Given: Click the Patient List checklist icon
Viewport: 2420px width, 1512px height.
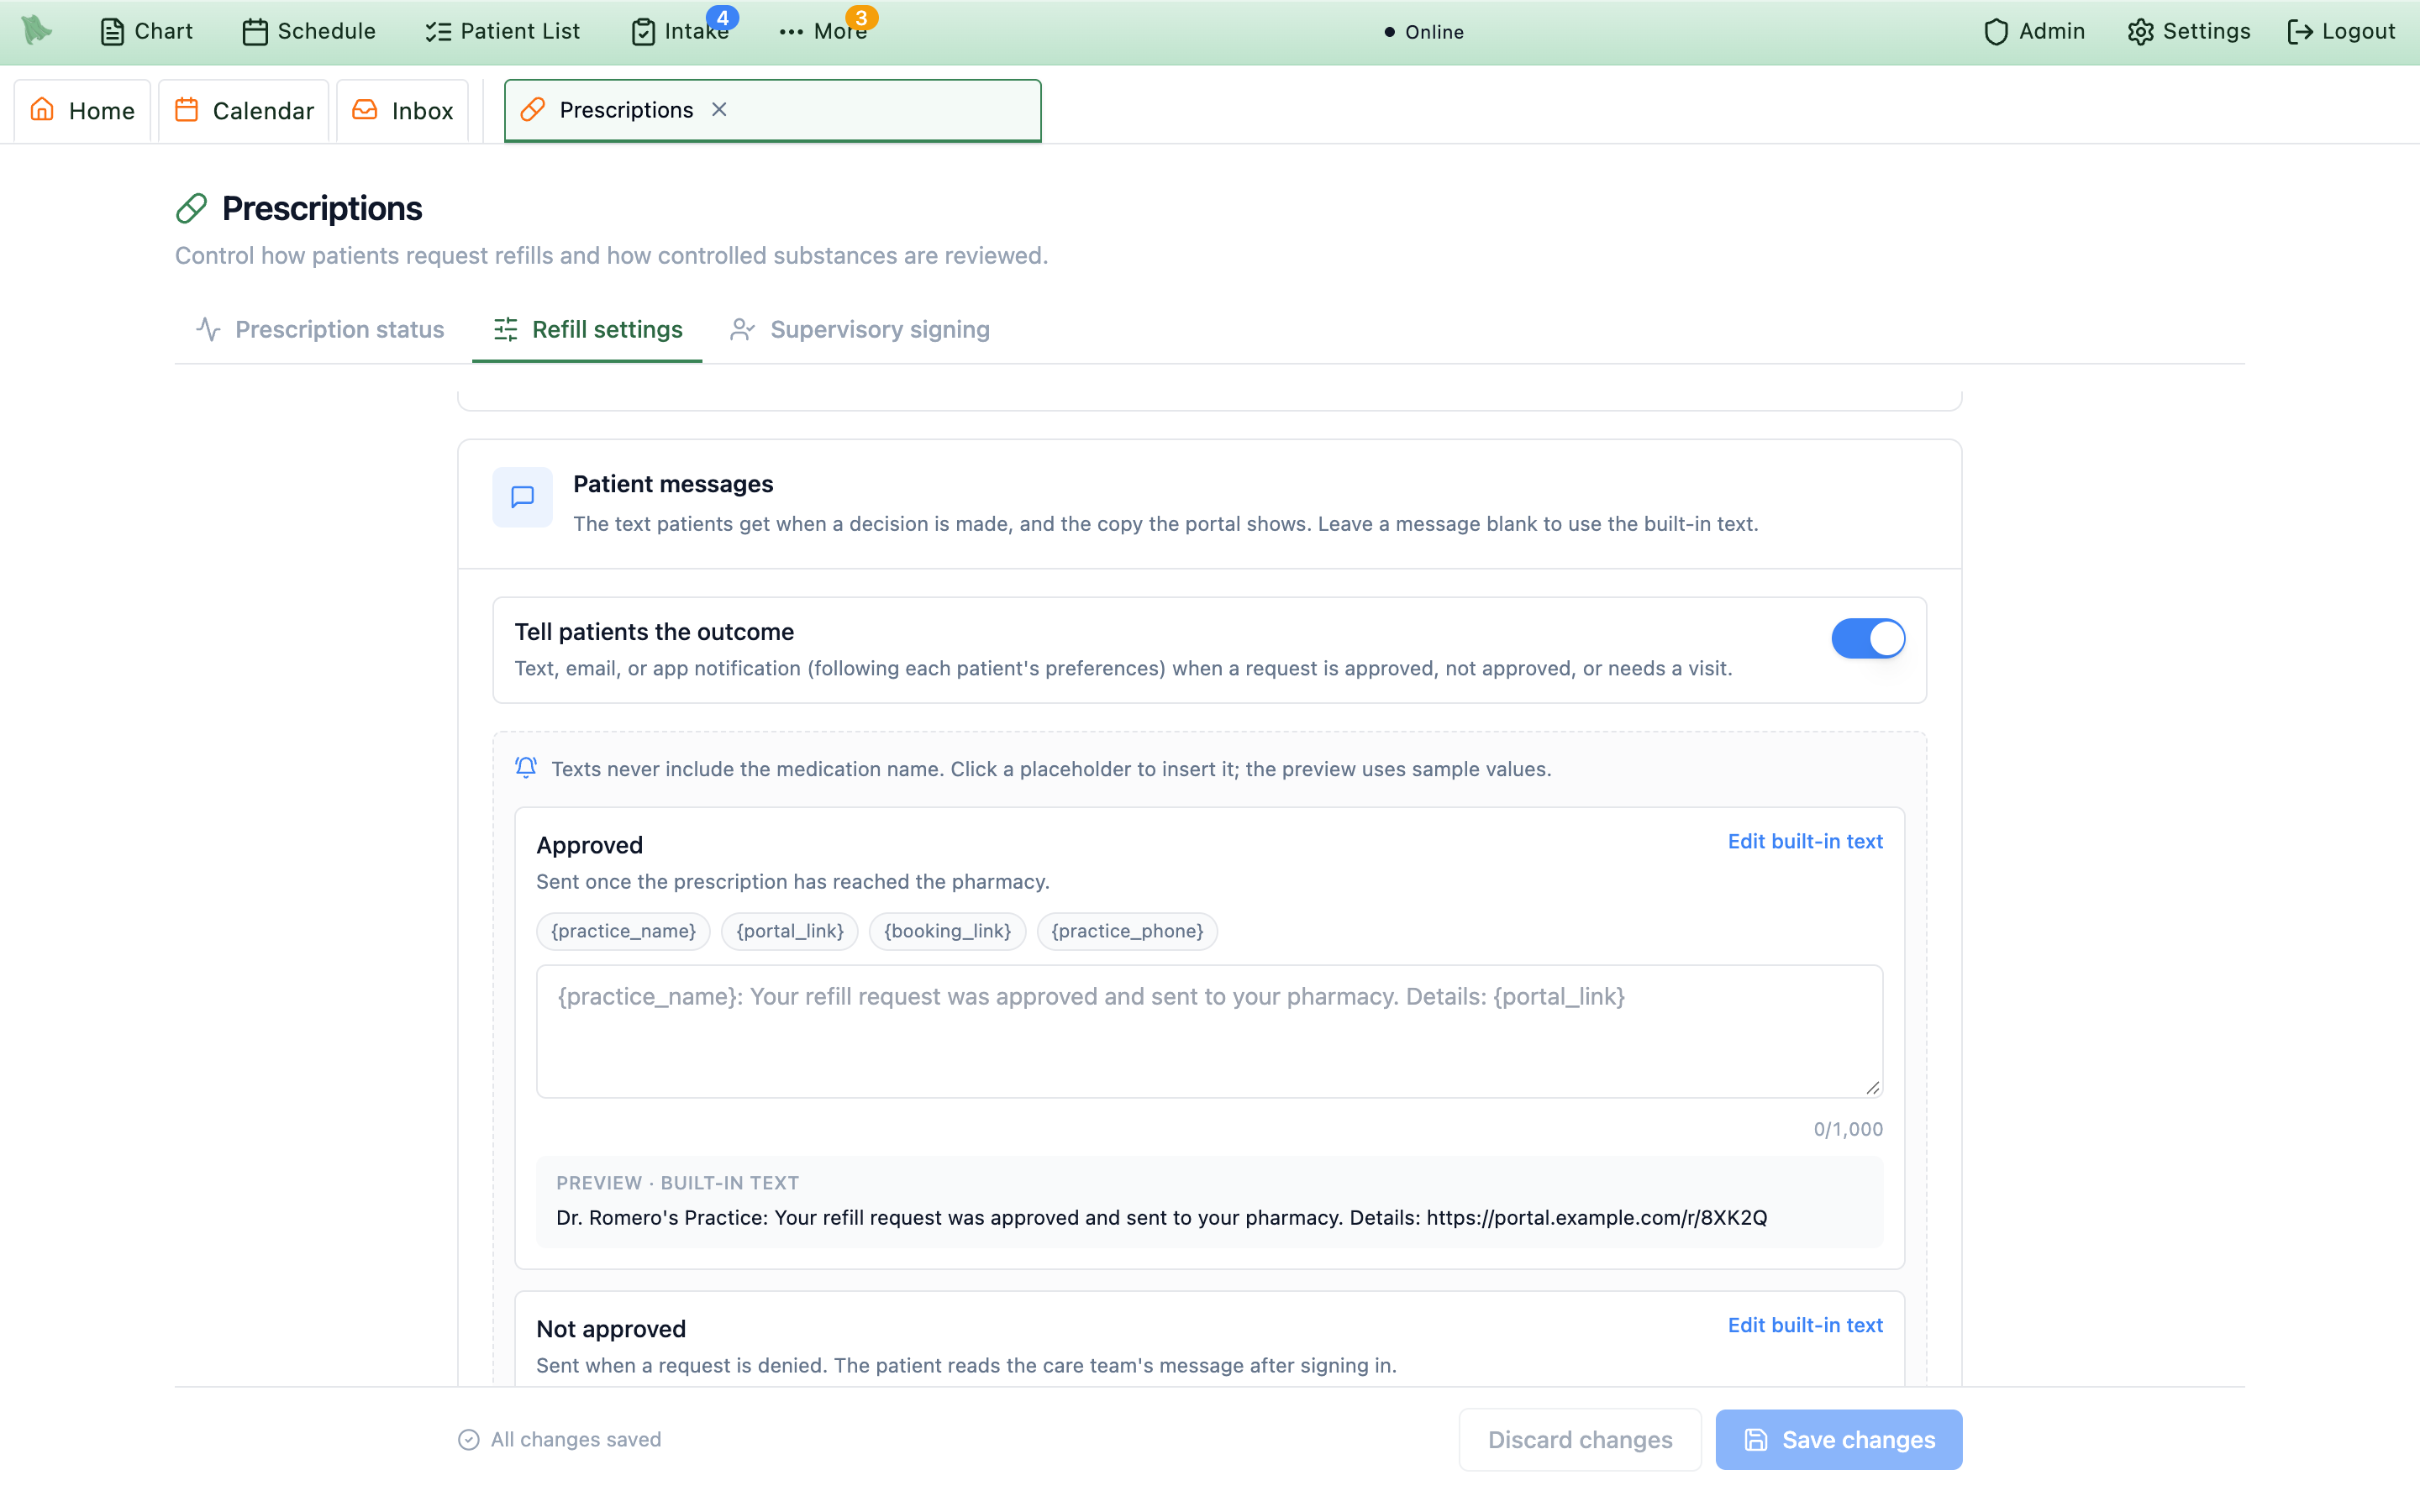Looking at the screenshot, I should point(438,32).
